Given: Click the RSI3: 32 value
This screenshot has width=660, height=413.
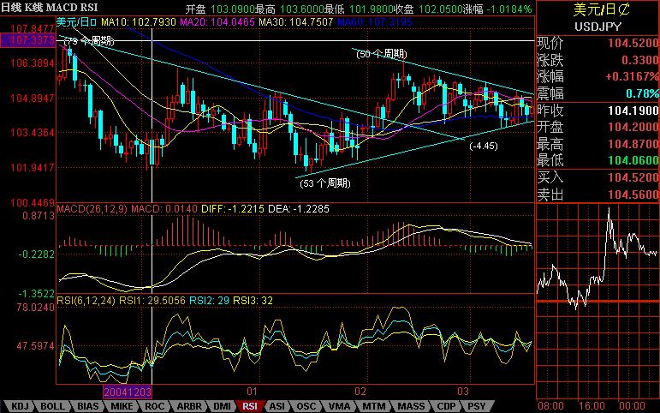Looking at the screenshot, I should pos(253,301).
